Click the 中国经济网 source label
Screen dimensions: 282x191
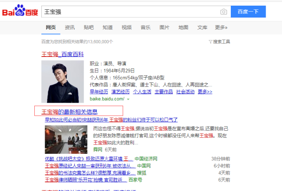coord(146,159)
